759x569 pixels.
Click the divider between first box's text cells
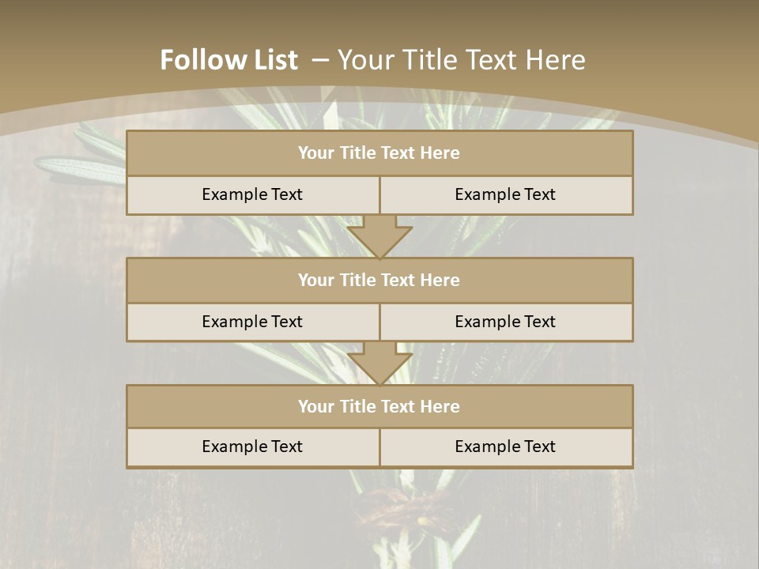[379, 195]
